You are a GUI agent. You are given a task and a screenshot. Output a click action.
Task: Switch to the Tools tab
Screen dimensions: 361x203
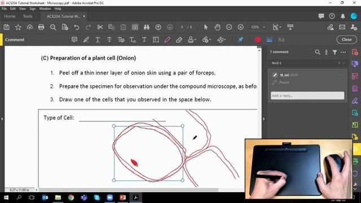coord(28,16)
